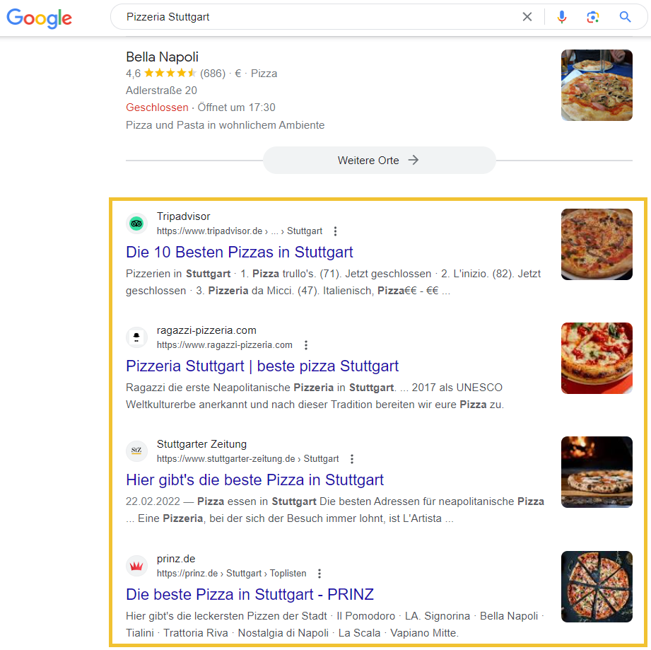The width and height of the screenshot is (651, 650).
Task: Open more options for ragazzi-pizzeria result
Action: pos(305,345)
